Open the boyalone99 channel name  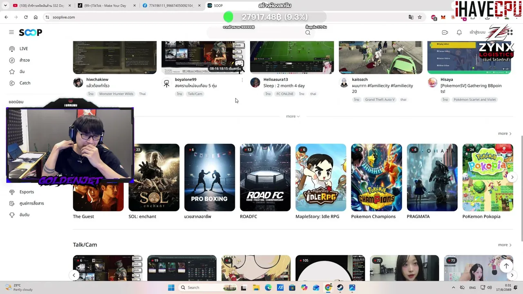click(x=186, y=80)
